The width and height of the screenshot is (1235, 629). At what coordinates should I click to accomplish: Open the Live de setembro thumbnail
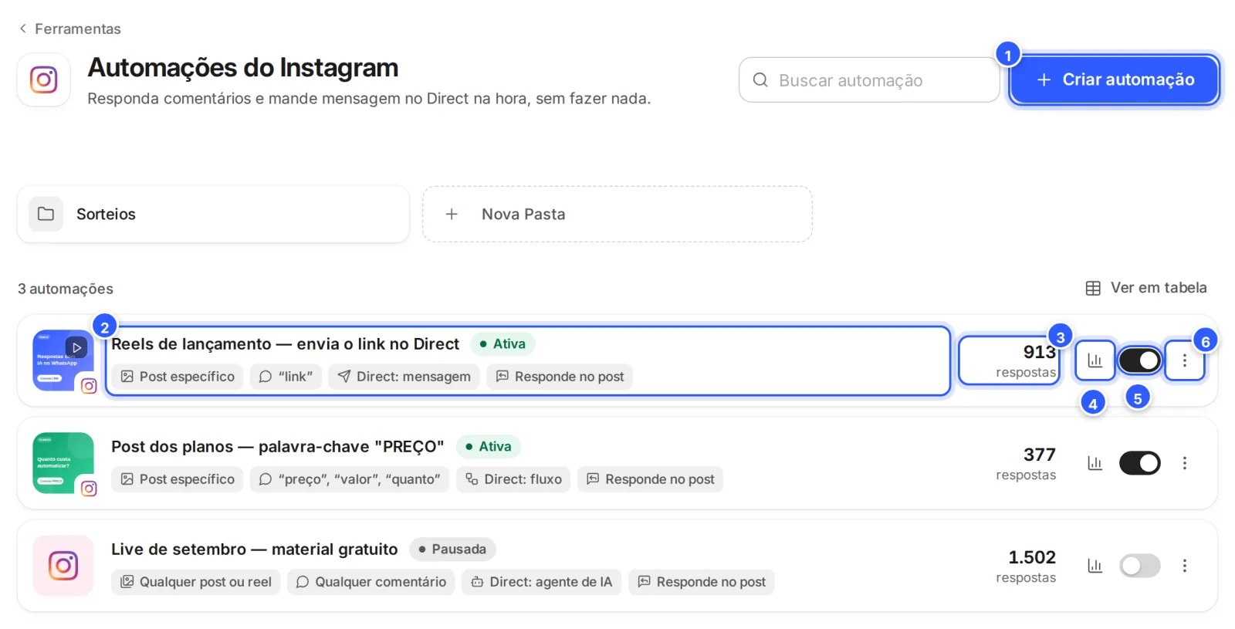pos(63,566)
